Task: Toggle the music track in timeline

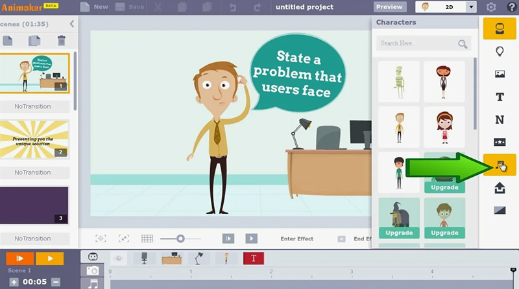Action: tap(93, 284)
